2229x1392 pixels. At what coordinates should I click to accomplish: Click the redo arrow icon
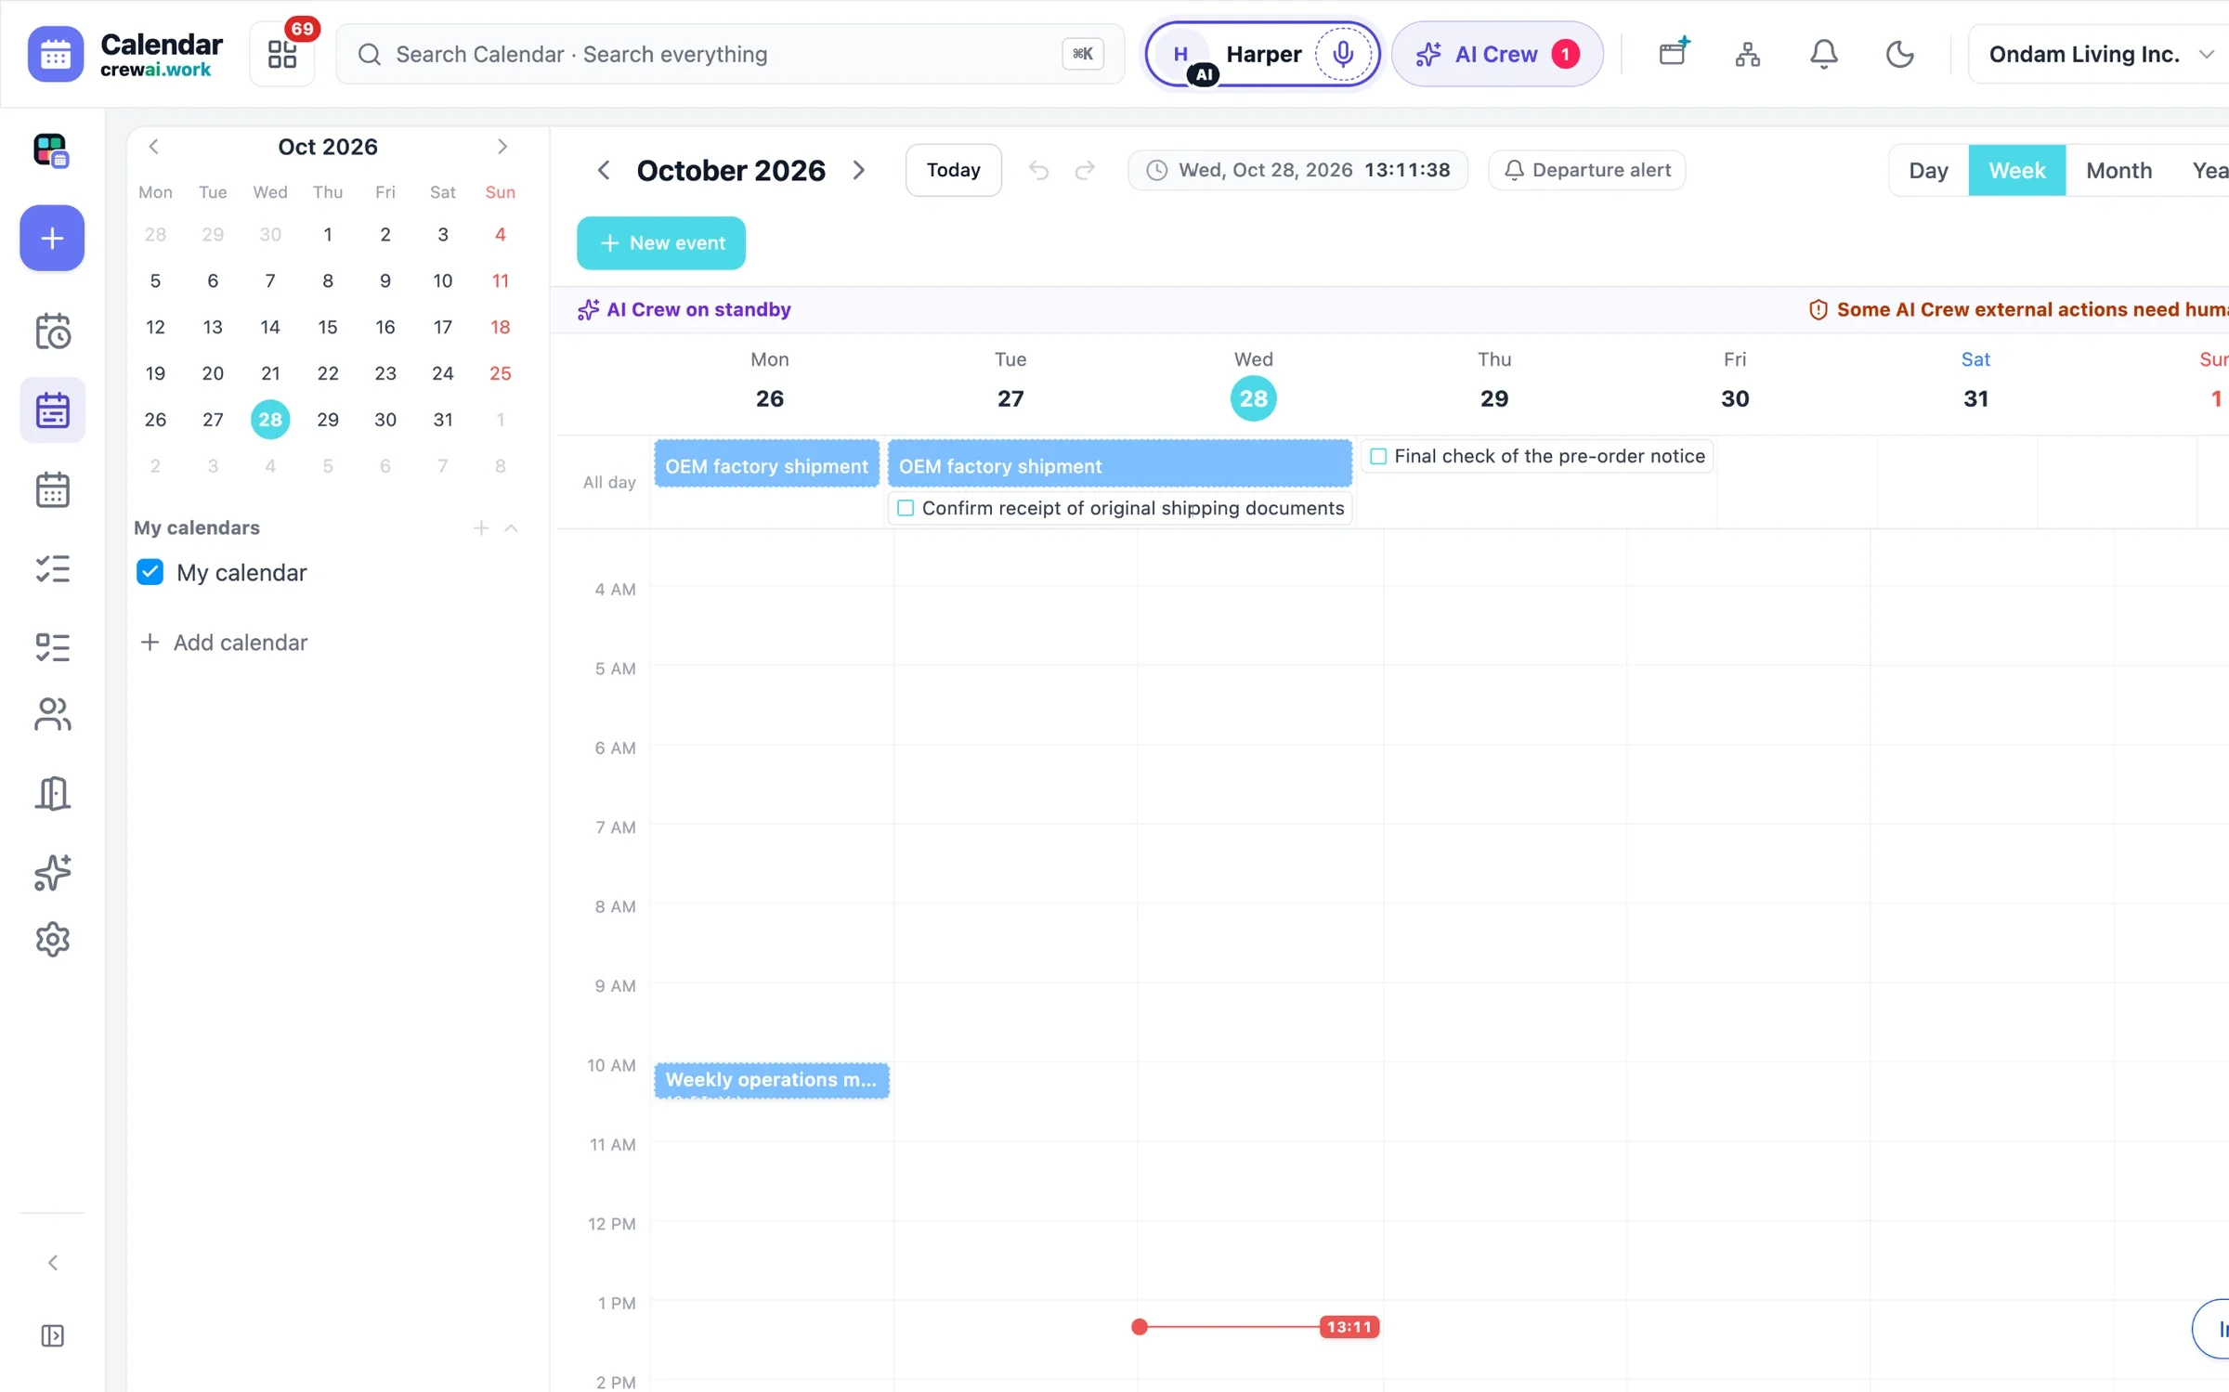1085,170
